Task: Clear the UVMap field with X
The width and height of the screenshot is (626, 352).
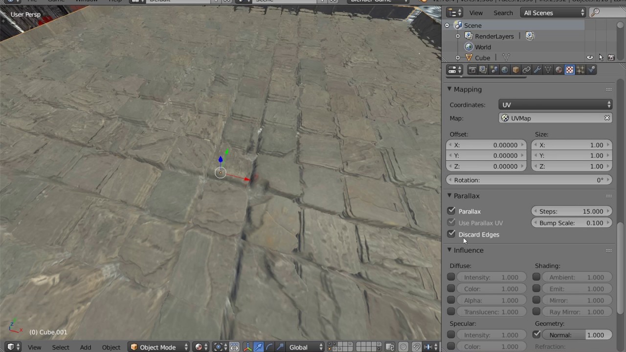Action: click(607, 118)
